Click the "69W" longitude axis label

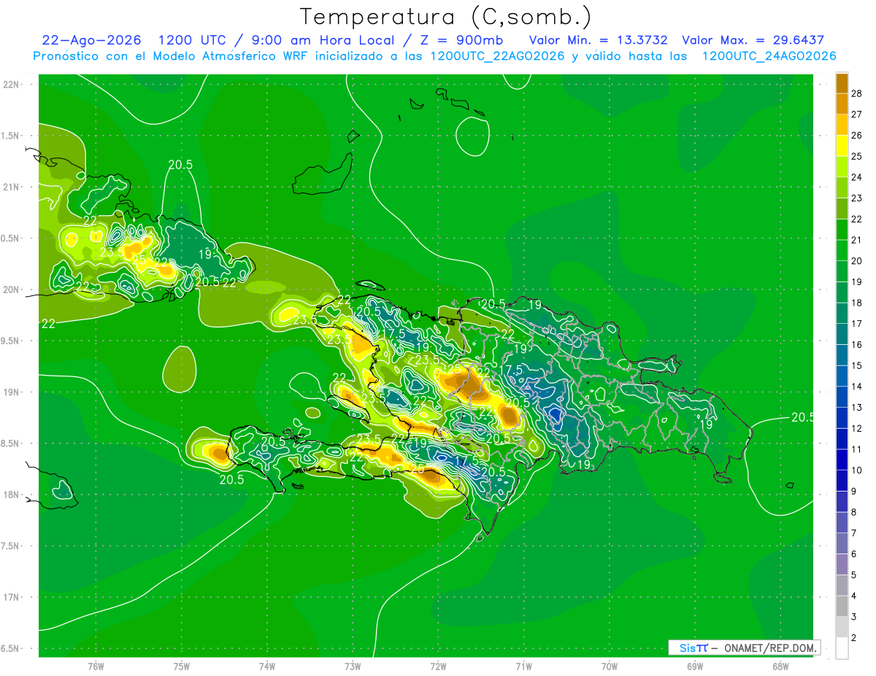pyautogui.click(x=694, y=667)
